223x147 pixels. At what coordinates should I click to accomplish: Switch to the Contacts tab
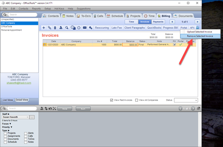click(x=51, y=16)
